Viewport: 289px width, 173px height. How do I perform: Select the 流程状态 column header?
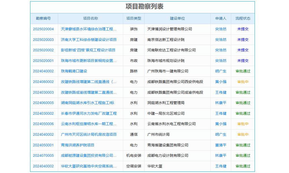click(x=243, y=18)
